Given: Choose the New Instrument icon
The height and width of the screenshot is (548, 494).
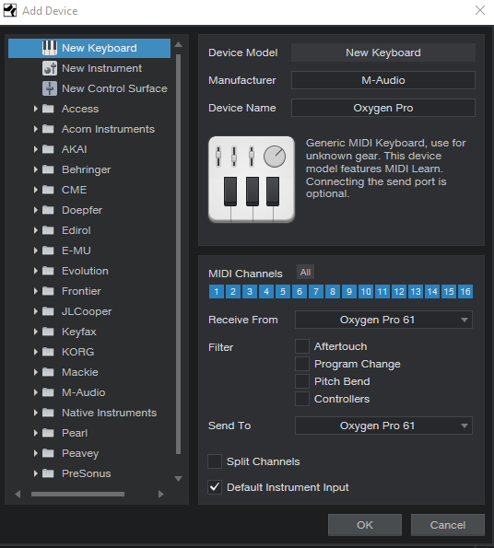Looking at the screenshot, I should (49, 68).
